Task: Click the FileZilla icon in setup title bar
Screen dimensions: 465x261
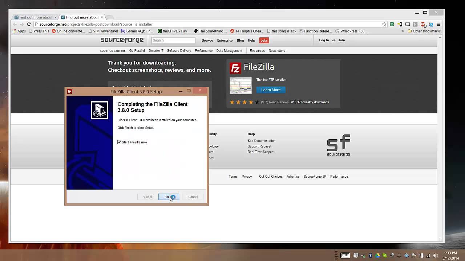Action: click(x=69, y=92)
